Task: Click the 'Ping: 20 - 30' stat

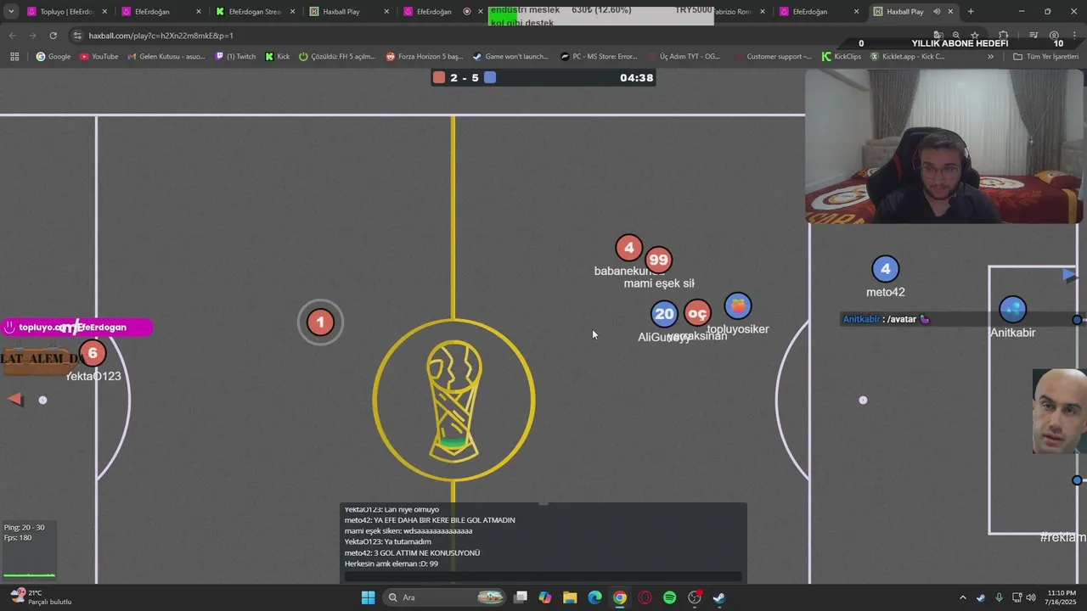Action: [x=24, y=527]
